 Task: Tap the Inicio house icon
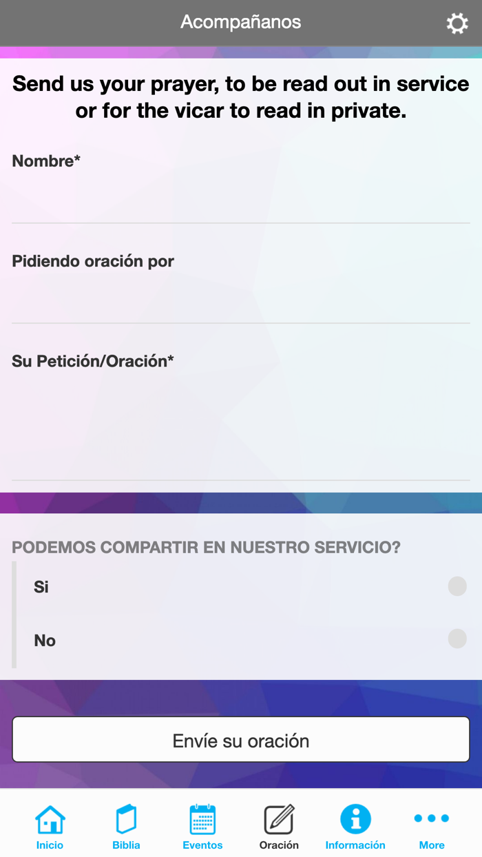(50, 819)
